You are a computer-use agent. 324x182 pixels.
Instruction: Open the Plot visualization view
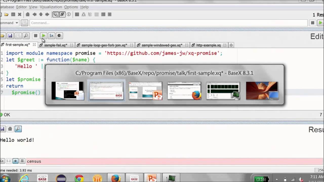click(103, 14)
